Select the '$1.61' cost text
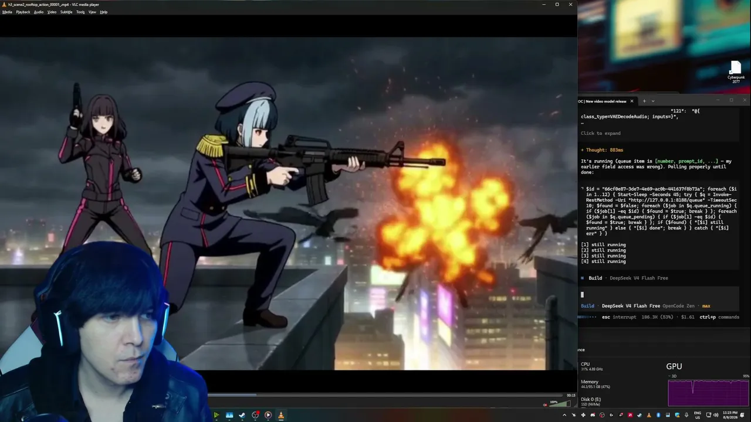751x422 pixels. 688,317
